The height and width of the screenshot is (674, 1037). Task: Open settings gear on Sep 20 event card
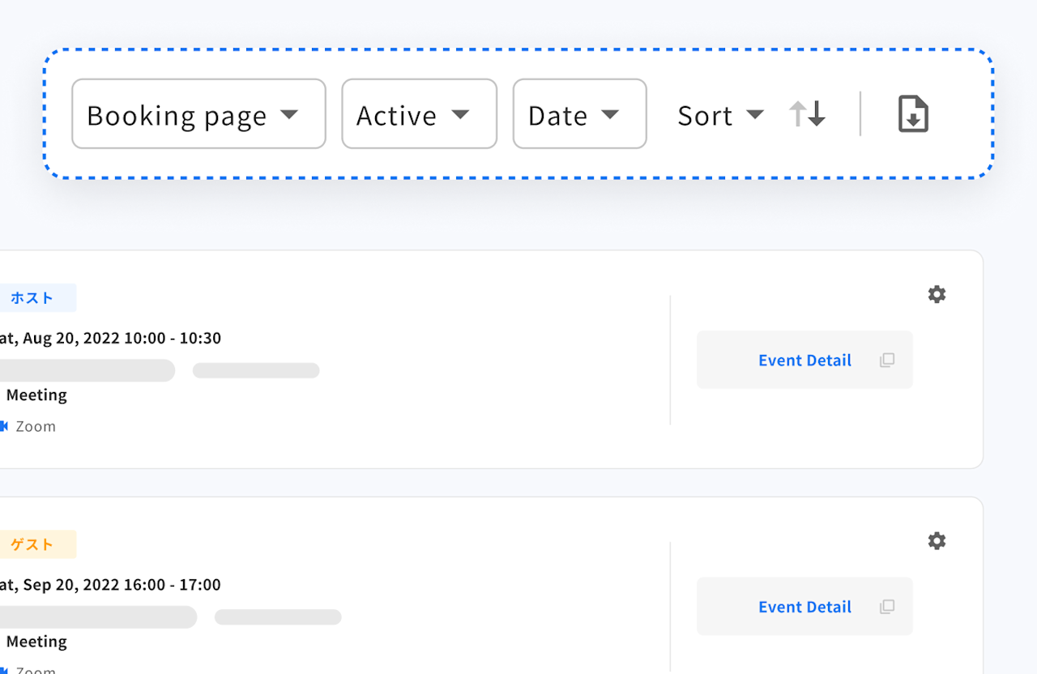coord(937,541)
